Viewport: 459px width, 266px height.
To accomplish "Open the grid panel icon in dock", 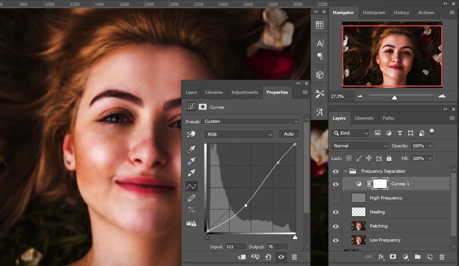I will click(x=320, y=25).
